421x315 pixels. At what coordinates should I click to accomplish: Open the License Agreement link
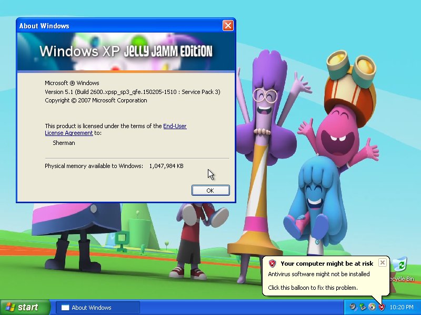pyautogui.click(x=69, y=133)
